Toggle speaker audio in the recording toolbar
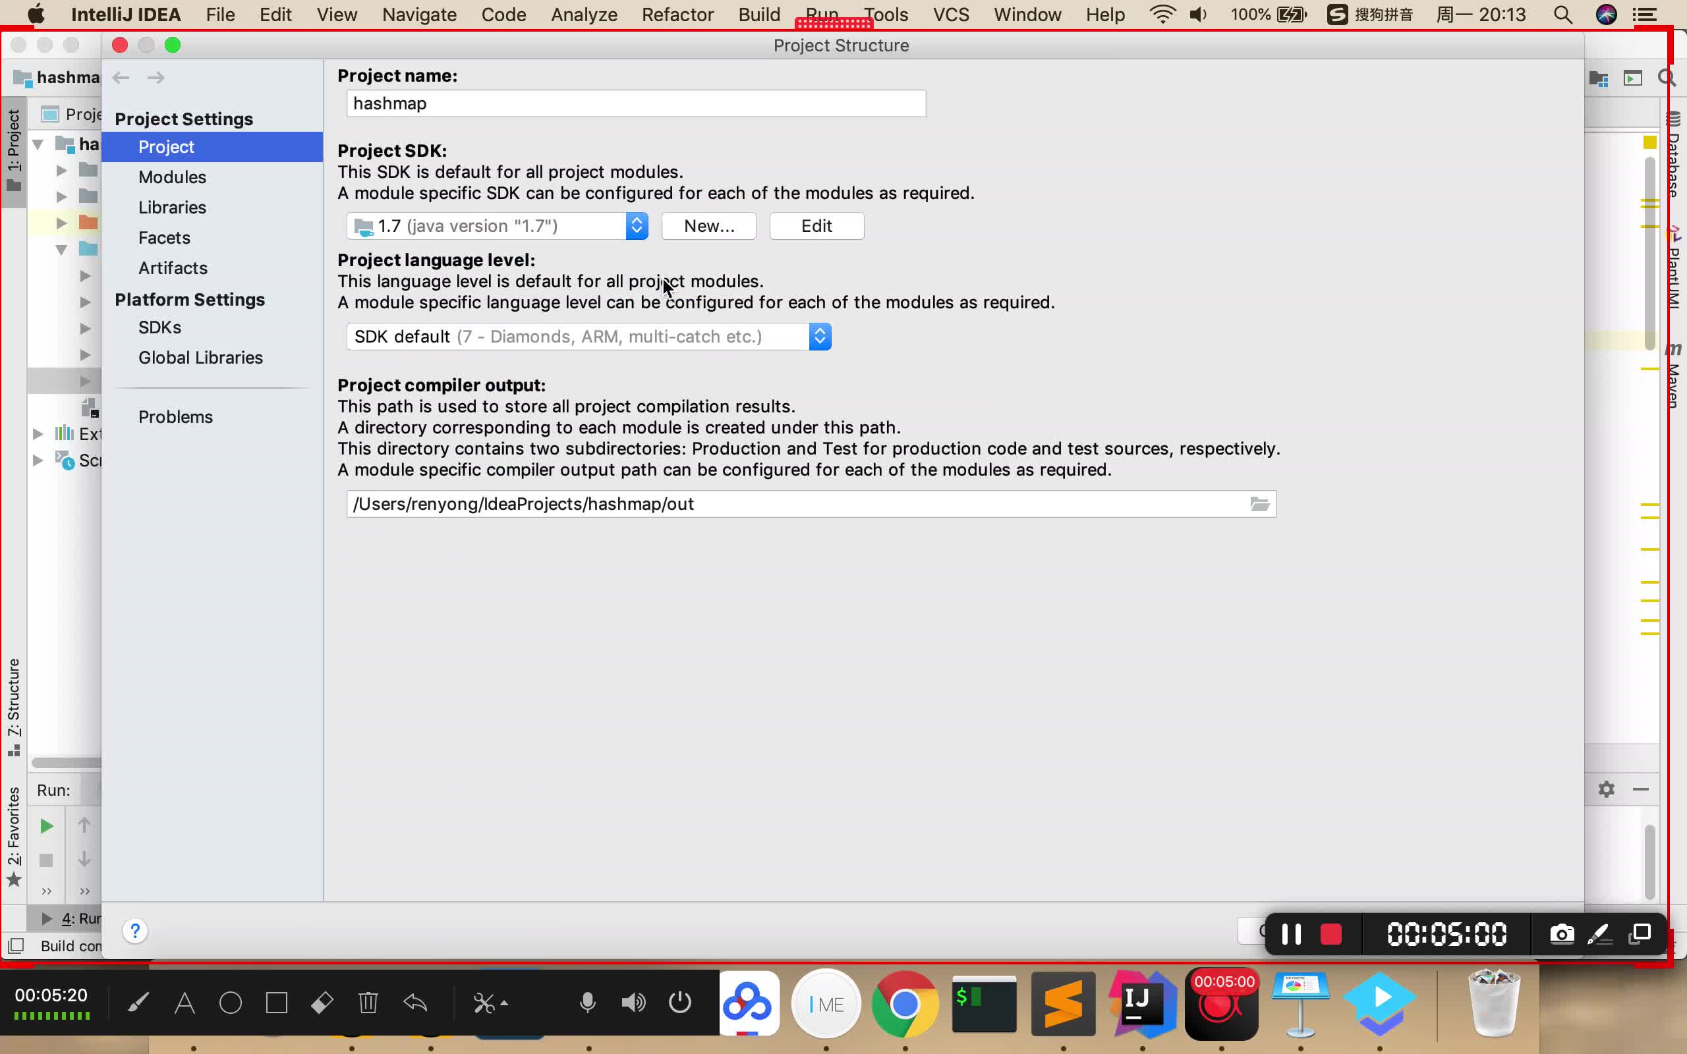Image resolution: width=1687 pixels, height=1054 pixels. point(633,1002)
